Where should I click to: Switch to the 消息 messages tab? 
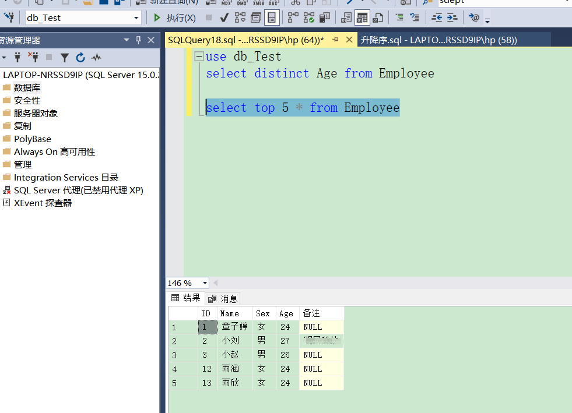pos(223,299)
